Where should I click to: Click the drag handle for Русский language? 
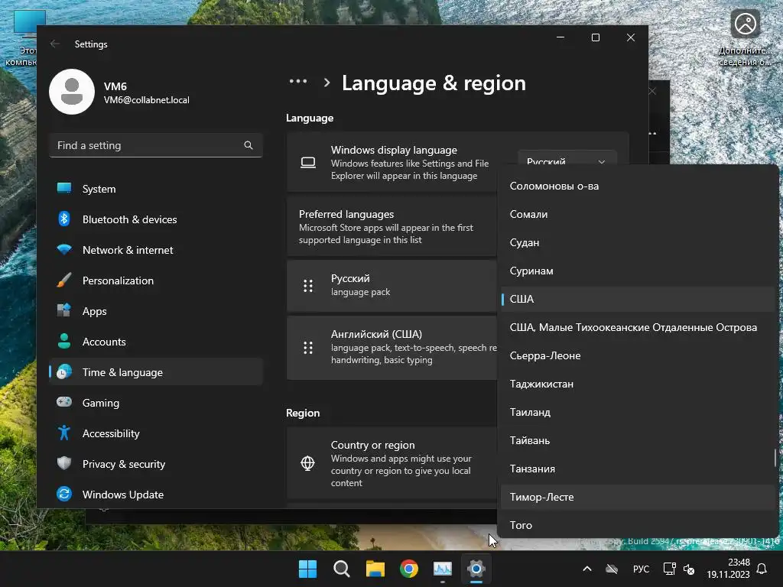tap(308, 286)
